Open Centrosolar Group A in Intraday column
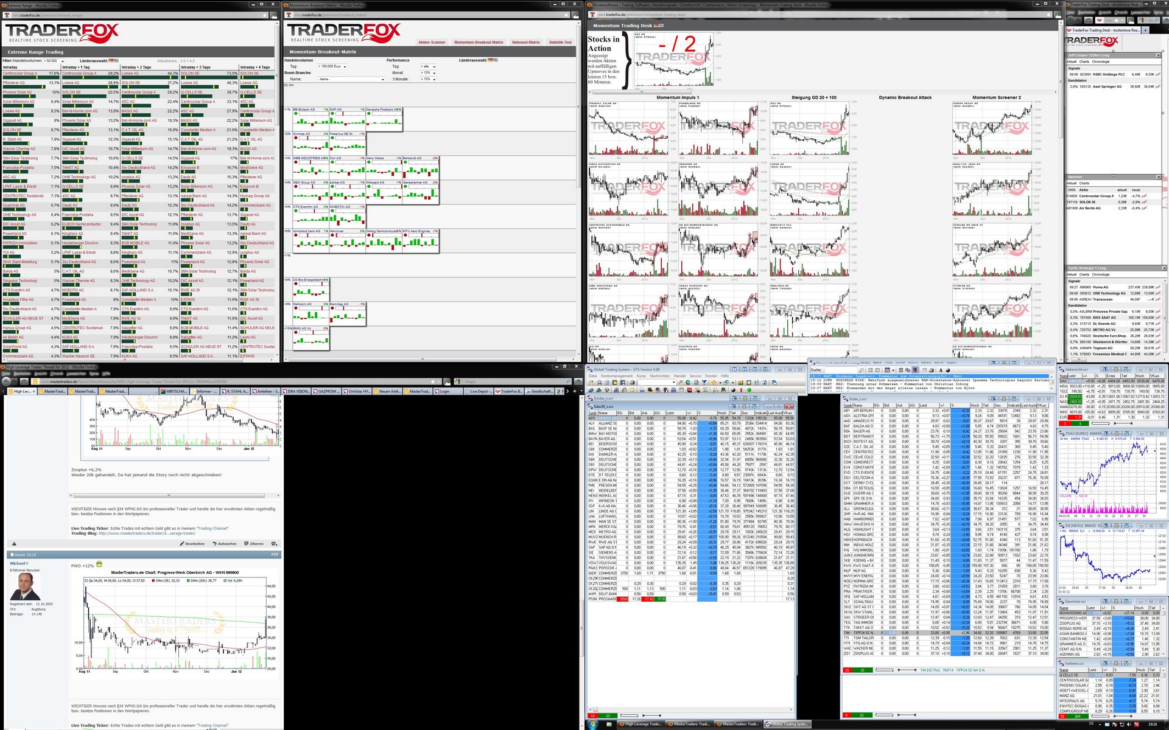1169x730 pixels. [x=20, y=73]
